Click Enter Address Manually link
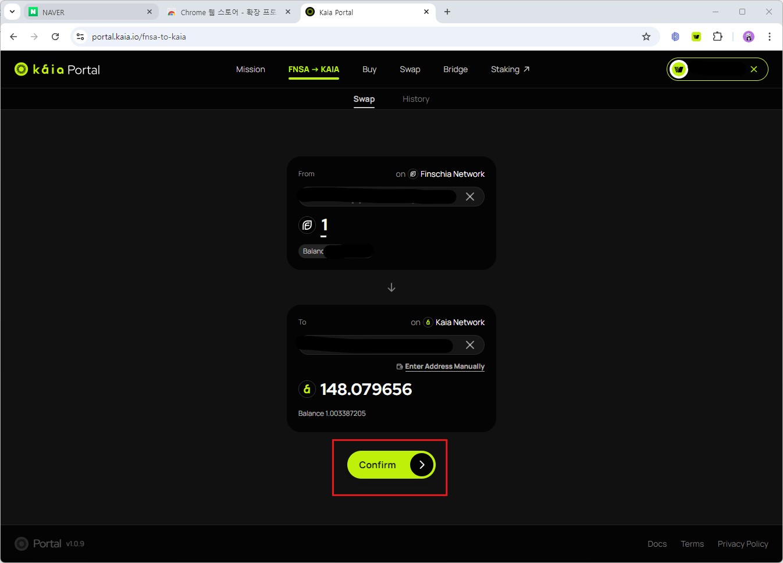 point(440,366)
